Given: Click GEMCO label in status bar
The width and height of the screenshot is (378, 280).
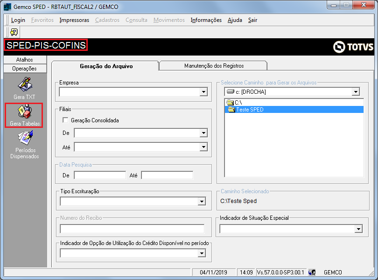Looking at the screenshot, I should [x=333, y=272].
